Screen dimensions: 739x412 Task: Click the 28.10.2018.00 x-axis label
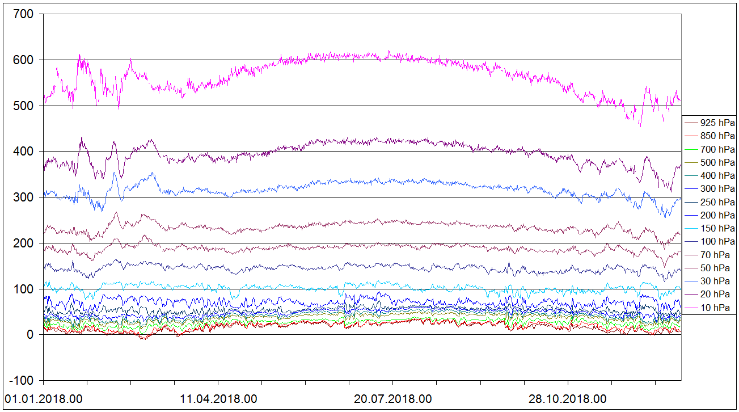click(x=568, y=398)
